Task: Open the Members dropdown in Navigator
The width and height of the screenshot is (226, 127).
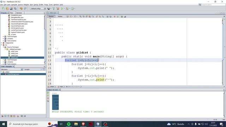Action: tap(12, 69)
